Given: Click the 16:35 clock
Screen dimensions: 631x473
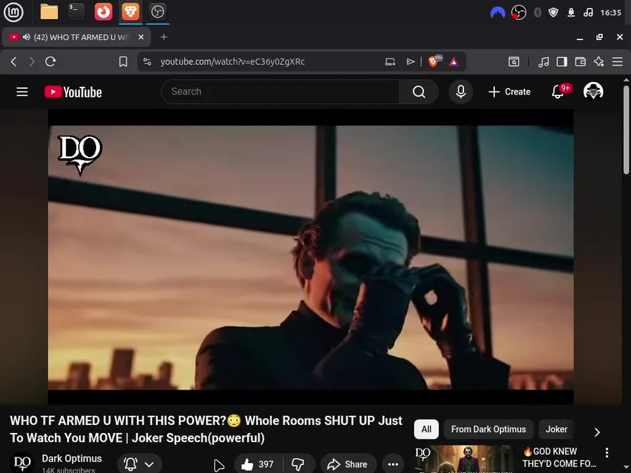Looking at the screenshot, I should tap(611, 13).
